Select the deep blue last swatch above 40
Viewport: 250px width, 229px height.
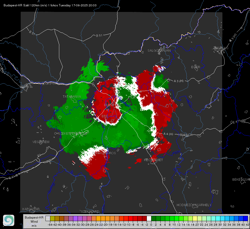coord(246,218)
